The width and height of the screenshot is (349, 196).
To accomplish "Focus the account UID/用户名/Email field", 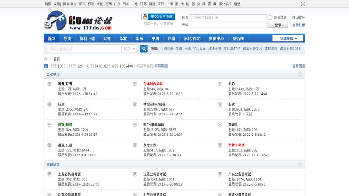I will click(228, 17).
